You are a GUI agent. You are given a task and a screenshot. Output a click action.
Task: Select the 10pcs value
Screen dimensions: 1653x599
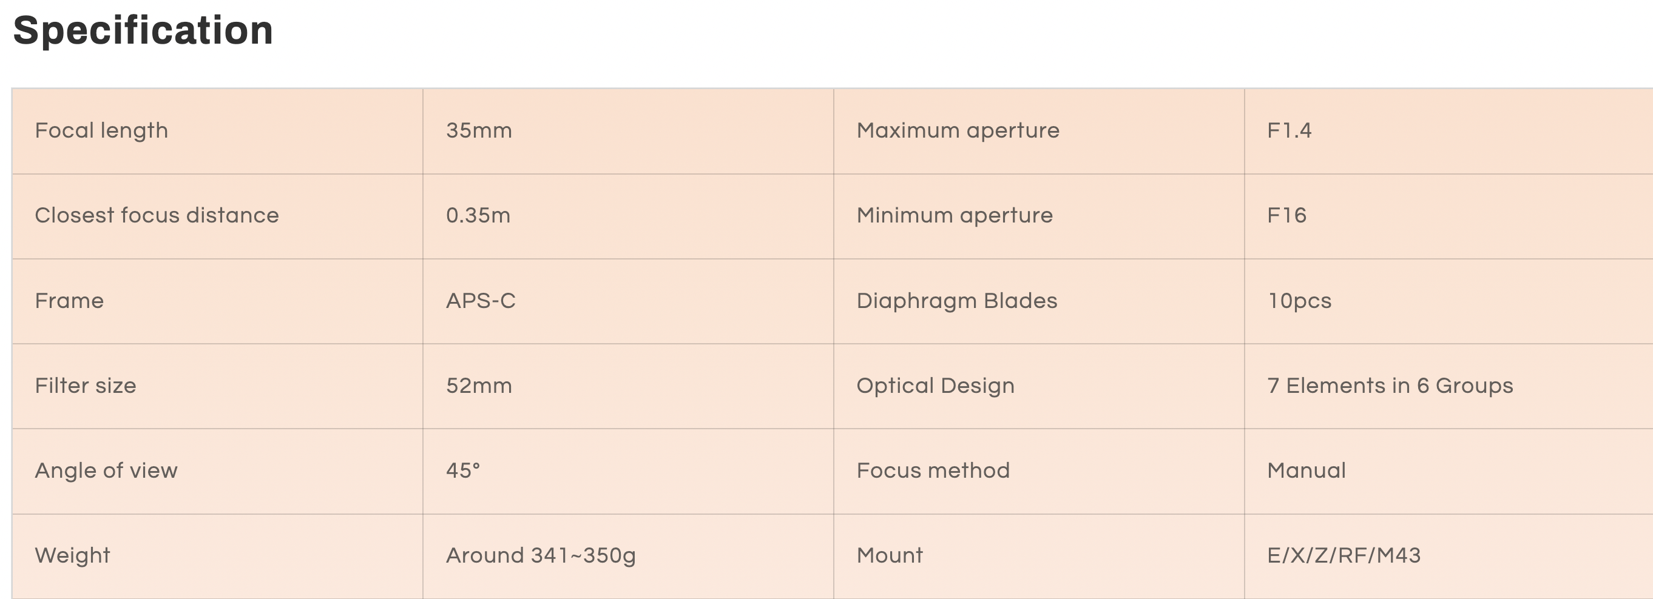pos(1299,301)
